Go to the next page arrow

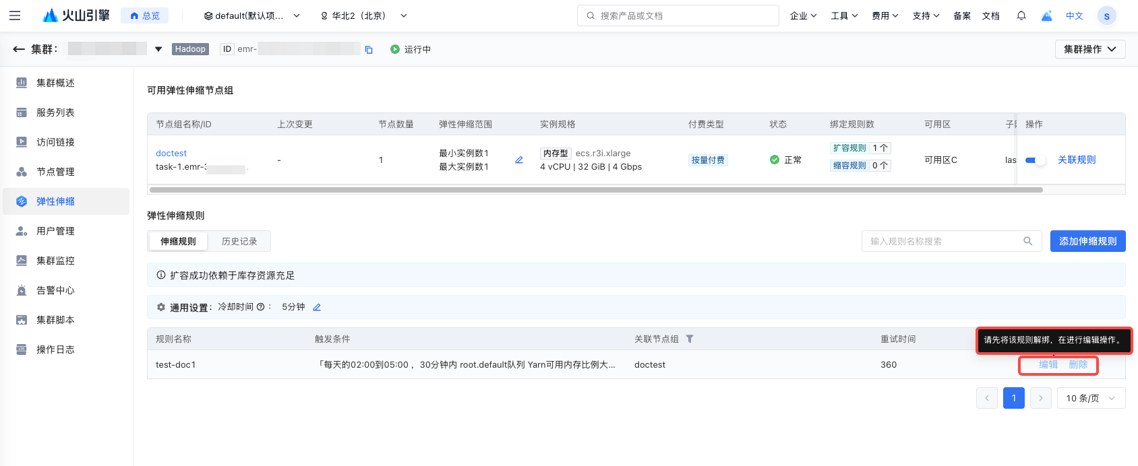coord(1041,398)
